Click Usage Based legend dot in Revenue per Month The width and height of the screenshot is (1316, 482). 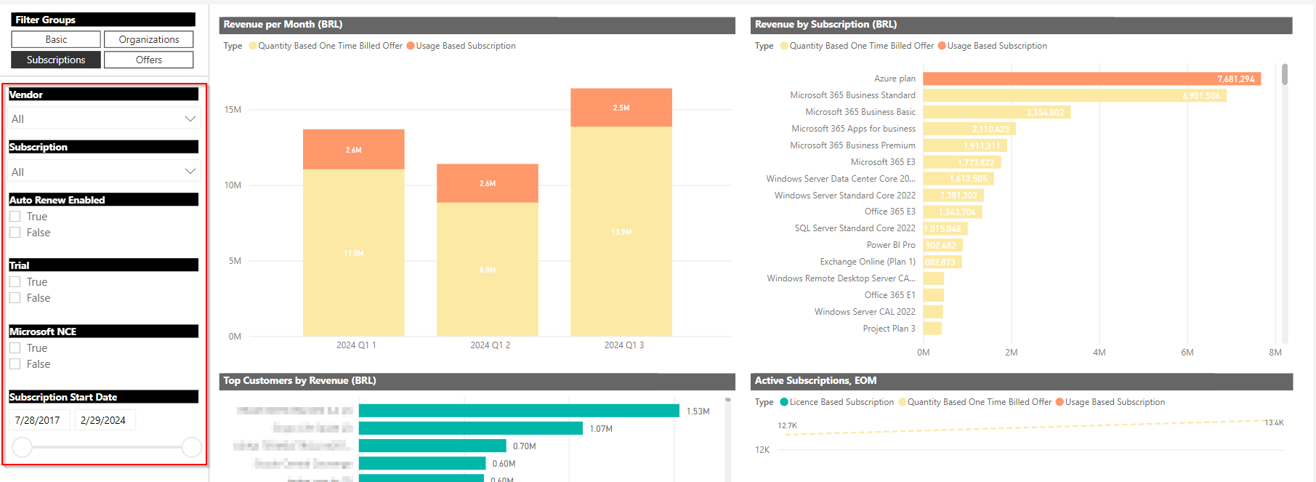(x=411, y=46)
